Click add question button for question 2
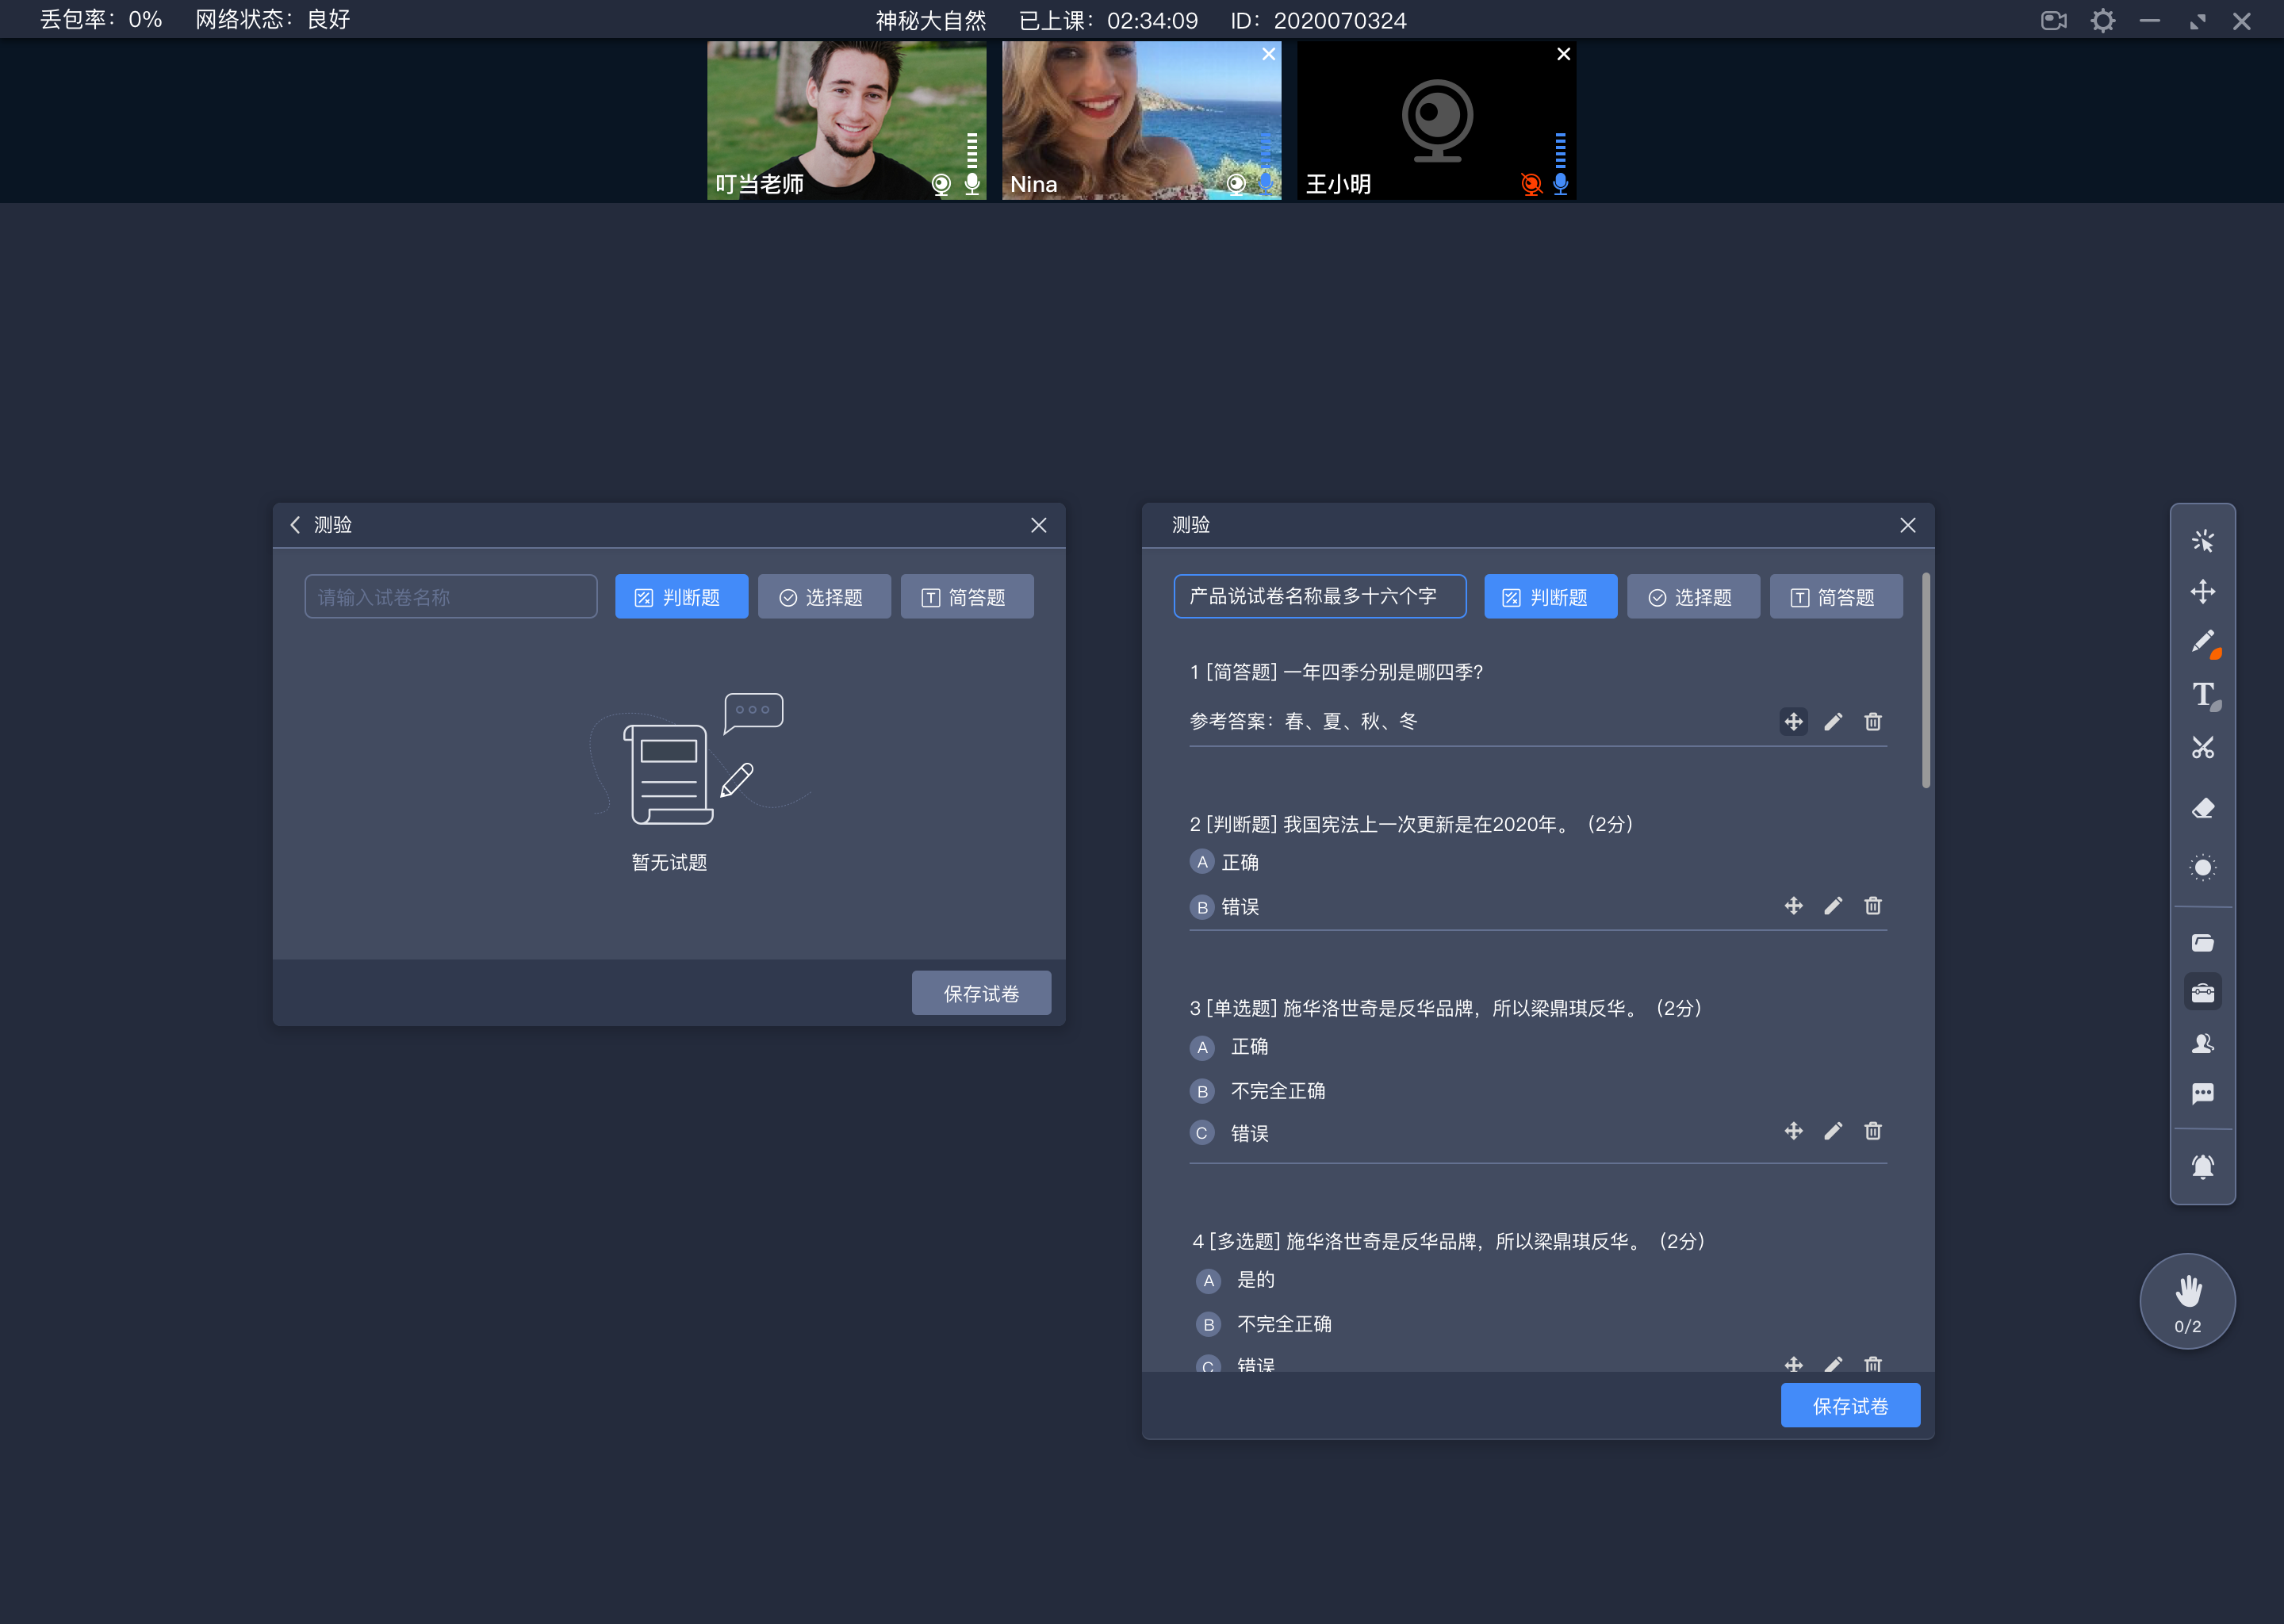 [1792, 905]
